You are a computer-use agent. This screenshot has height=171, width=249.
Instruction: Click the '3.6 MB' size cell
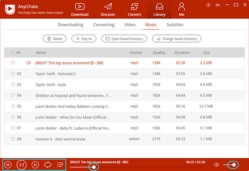[206, 74]
